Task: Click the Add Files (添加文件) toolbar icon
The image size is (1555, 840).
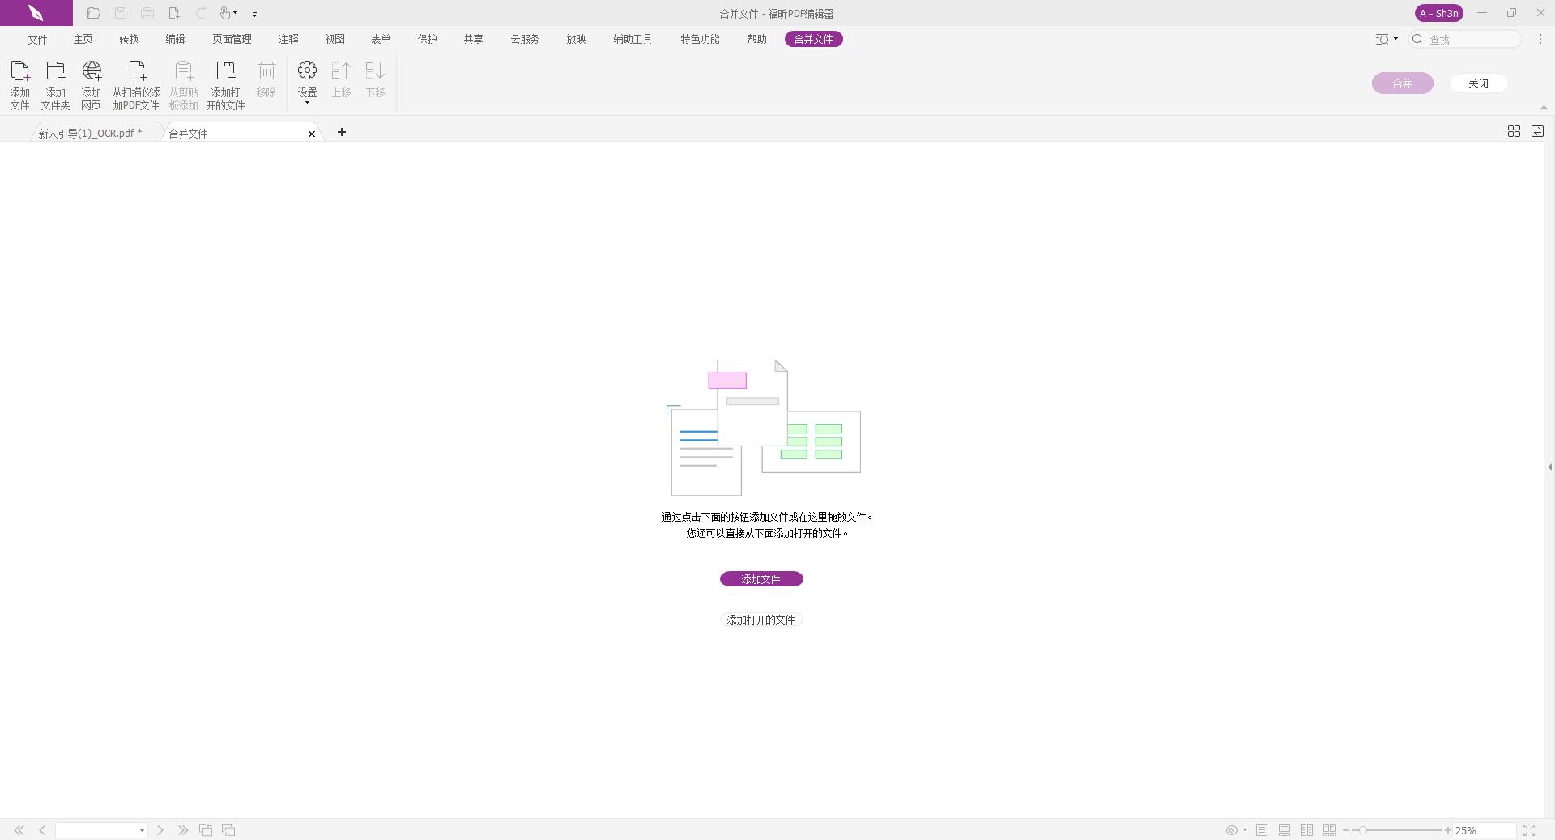Action: (x=19, y=83)
